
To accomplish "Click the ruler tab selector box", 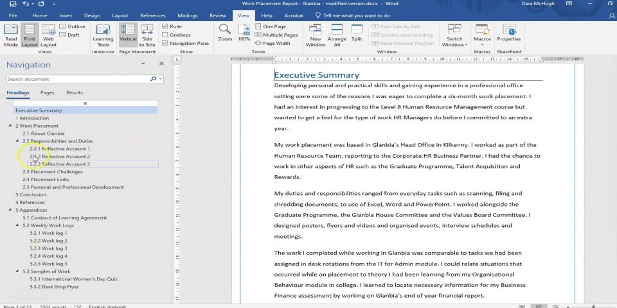I will 177,59.
